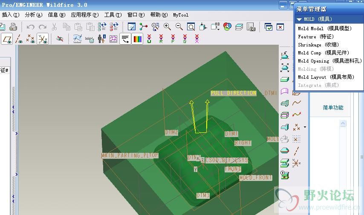Open the 信息(N) menu

(57, 15)
